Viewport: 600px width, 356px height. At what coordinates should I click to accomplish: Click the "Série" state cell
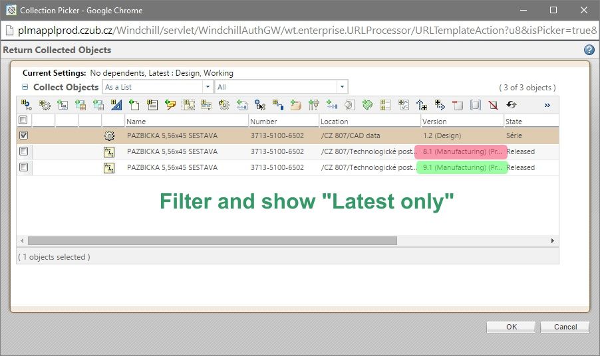[514, 135]
